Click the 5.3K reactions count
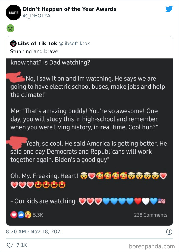 pos(38,215)
